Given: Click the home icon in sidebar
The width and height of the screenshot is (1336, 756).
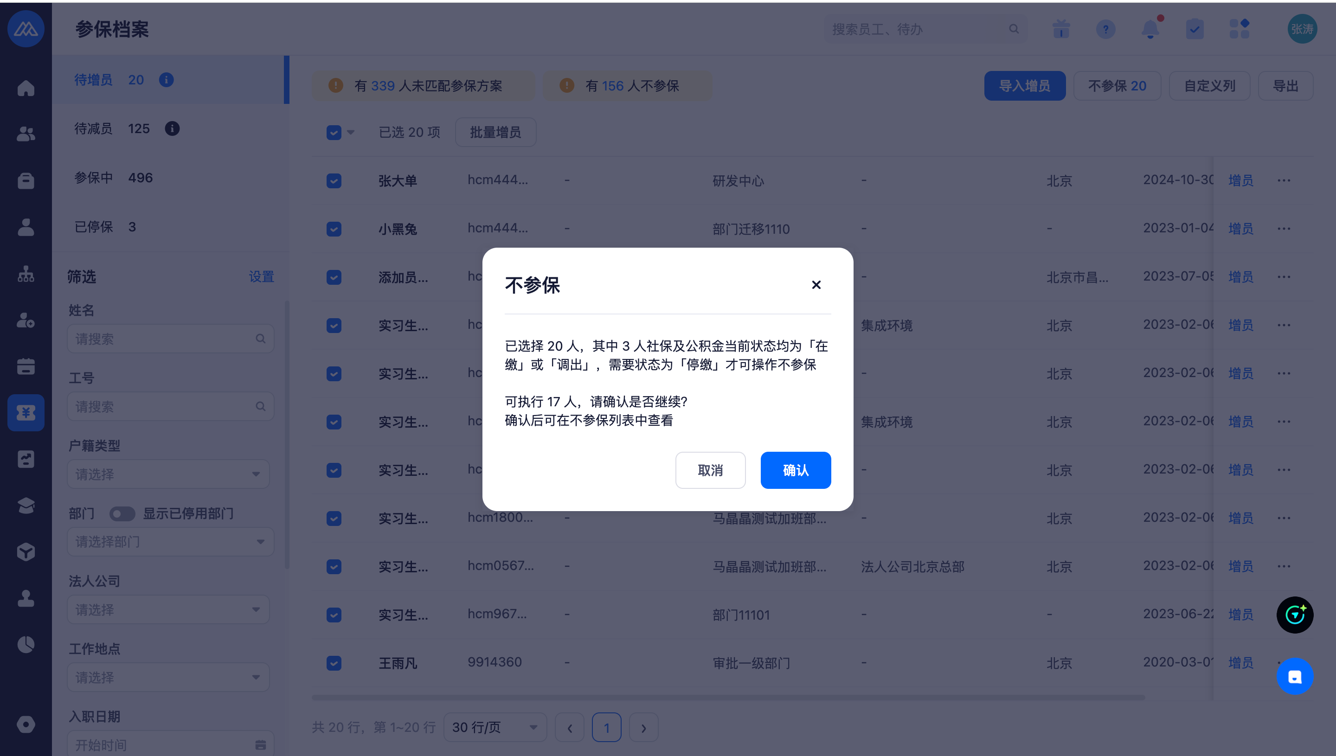Looking at the screenshot, I should point(26,88).
